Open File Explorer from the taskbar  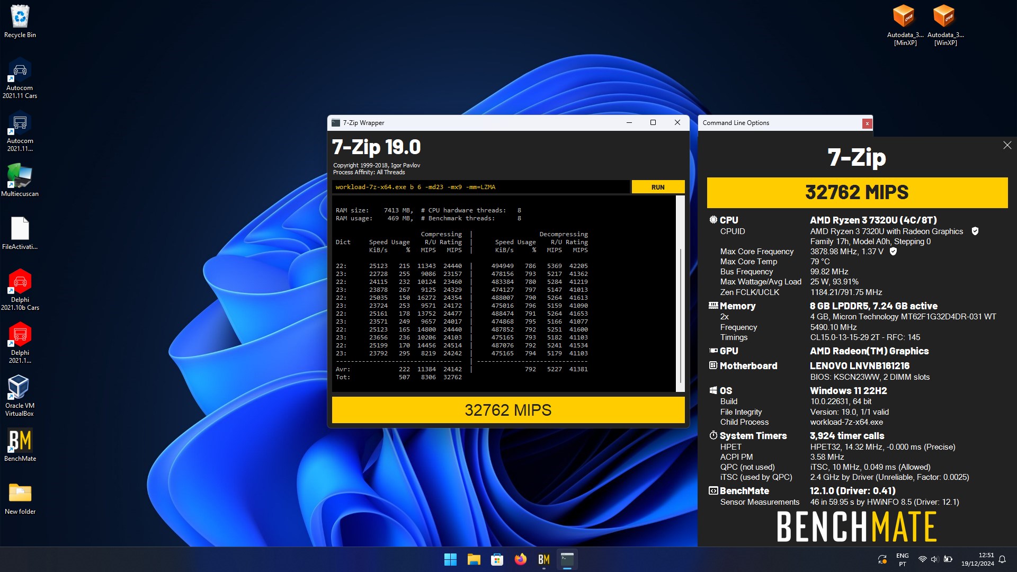(x=474, y=559)
